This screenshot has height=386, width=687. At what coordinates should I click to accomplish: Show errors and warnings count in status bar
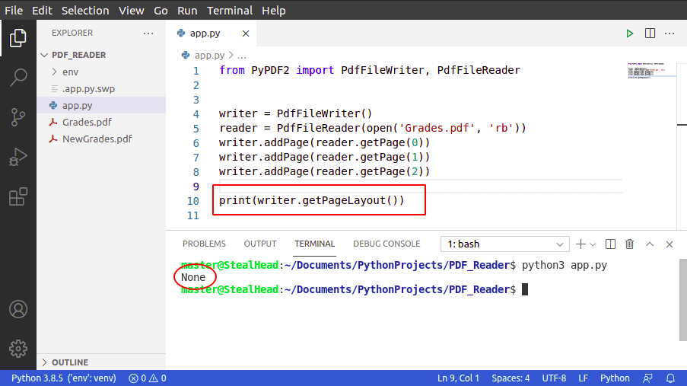pos(148,378)
